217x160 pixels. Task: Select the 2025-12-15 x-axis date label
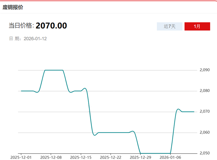pos(80,157)
